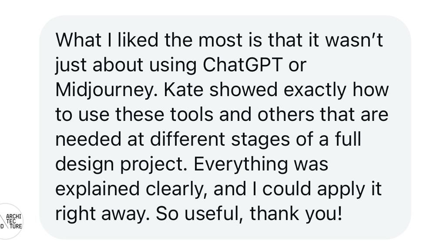Image resolution: width=423 pixels, height=247 pixels.
Task: Click the phrase 'showed exactly how'
Action: pos(299,90)
